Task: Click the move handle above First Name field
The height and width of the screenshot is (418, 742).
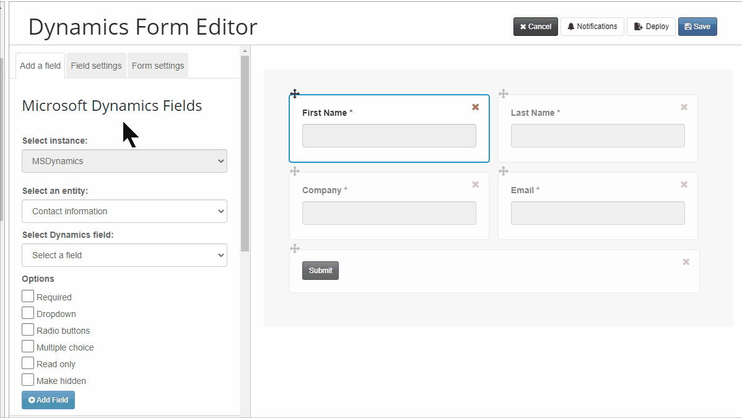Action: click(x=295, y=94)
